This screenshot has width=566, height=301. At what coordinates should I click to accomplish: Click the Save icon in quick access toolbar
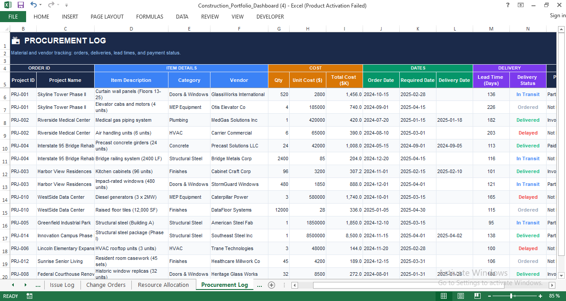(21, 5)
